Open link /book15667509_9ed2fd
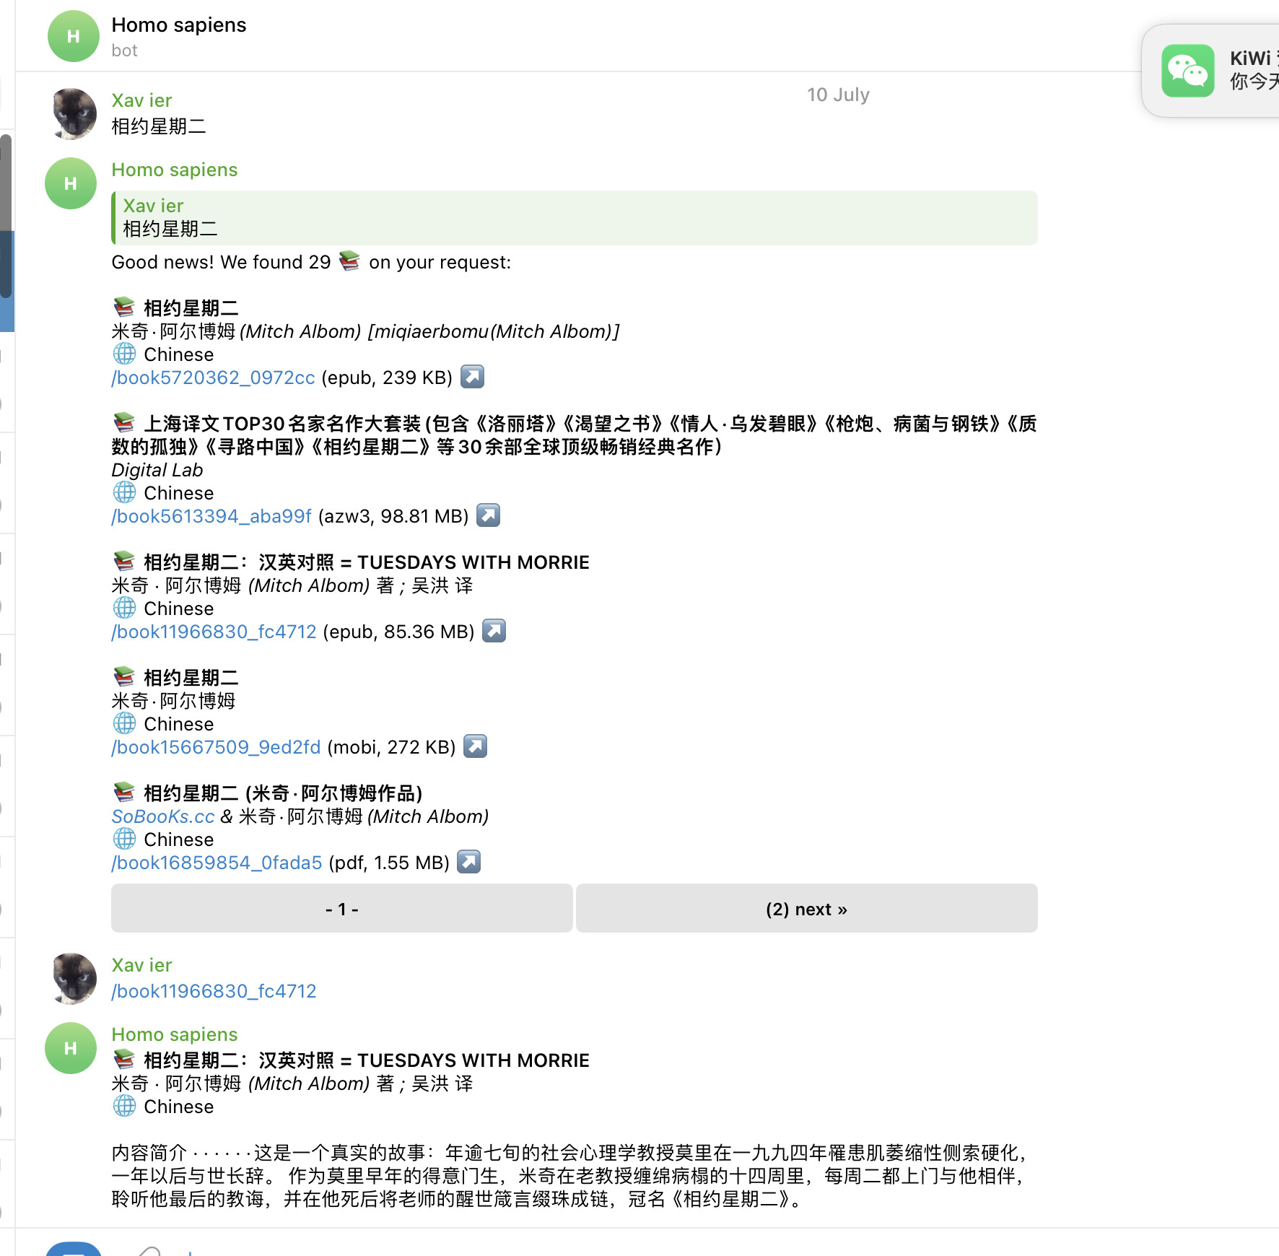Image resolution: width=1279 pixels, height=1256 pixels. 216,747
